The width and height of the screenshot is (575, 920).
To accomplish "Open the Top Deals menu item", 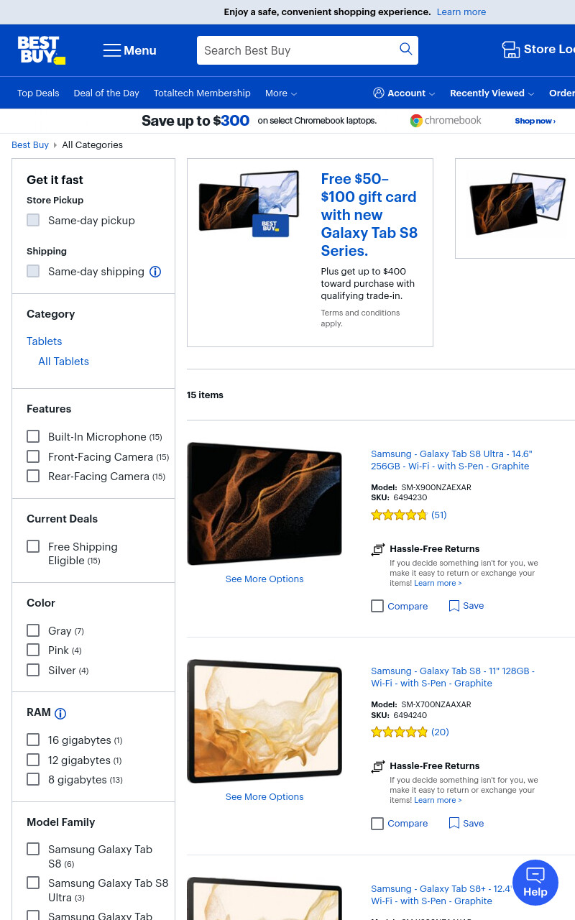I will [x=38, y=93].
